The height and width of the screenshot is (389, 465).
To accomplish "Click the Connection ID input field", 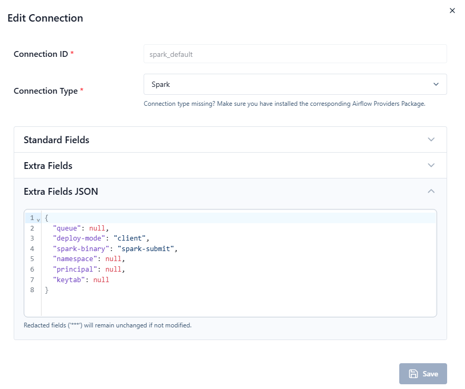I will click(295, 54).
